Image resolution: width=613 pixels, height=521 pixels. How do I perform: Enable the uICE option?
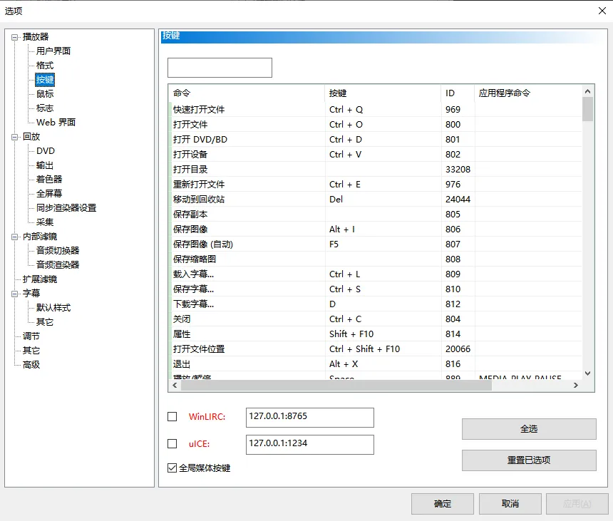point(172,444)
